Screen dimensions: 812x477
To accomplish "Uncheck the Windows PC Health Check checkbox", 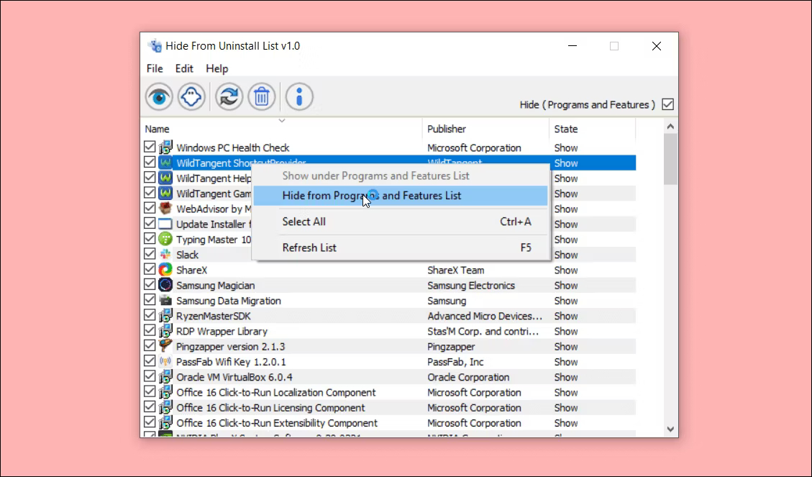I will (150, 147).
